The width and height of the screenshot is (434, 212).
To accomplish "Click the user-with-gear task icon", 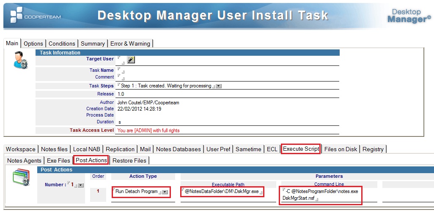I will pyautogui.click(x=20, y=60).
